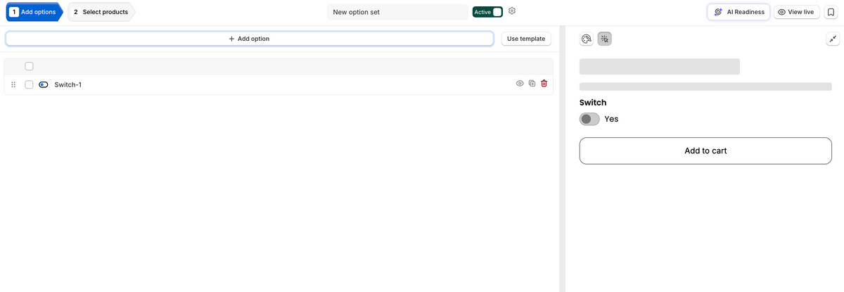Click the Add option button

click(x=250, y=39)
